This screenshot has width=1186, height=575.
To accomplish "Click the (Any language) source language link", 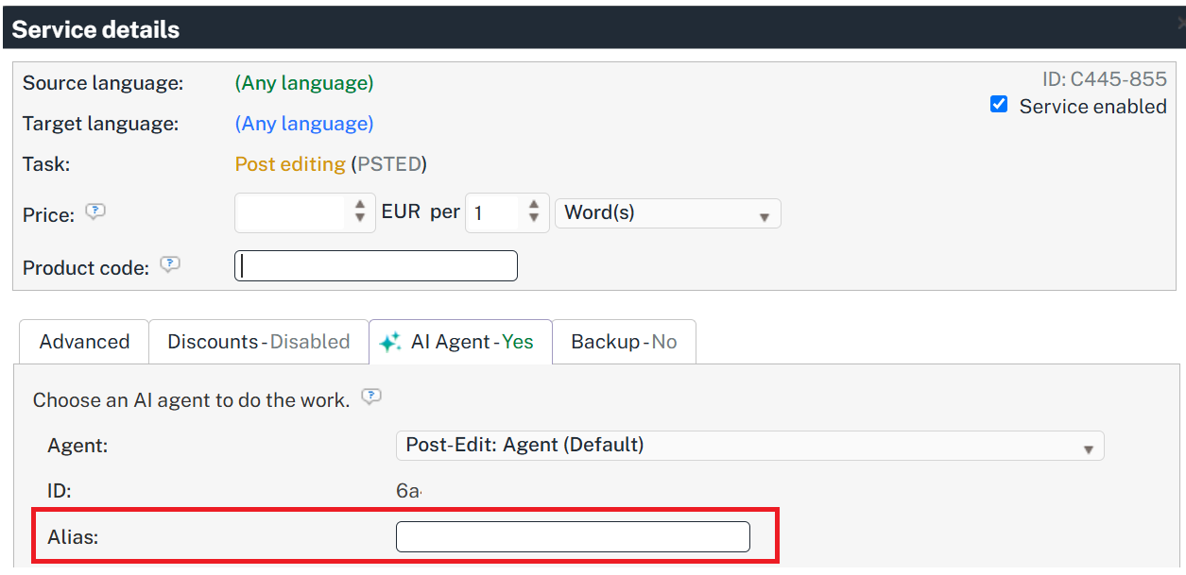I will tap(304, 83).
